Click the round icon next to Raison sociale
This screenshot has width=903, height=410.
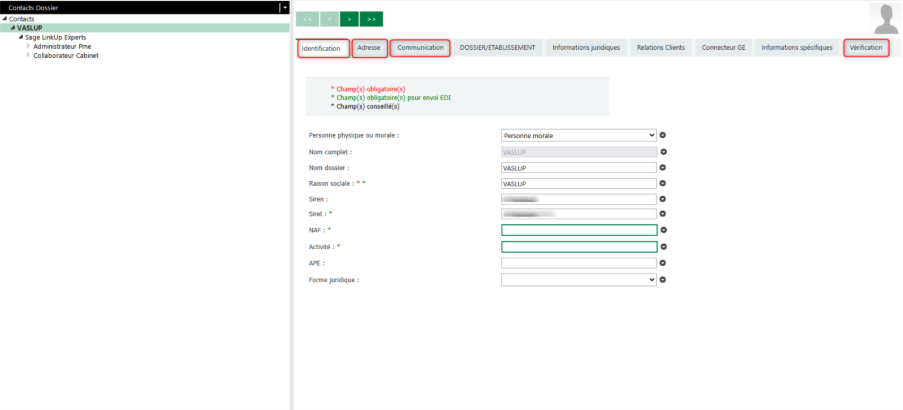point(664,184)
